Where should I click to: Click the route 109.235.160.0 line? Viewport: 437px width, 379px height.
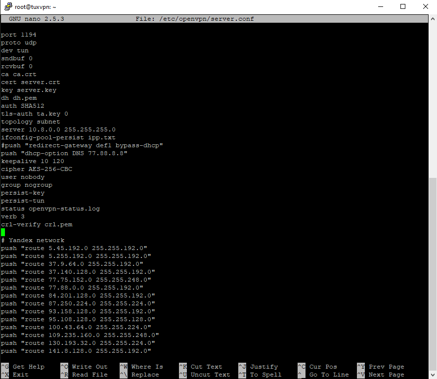click(80, 335)
